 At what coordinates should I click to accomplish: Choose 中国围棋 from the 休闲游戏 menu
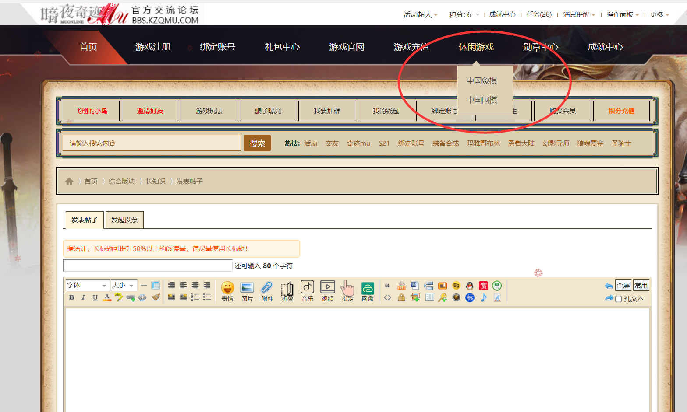click(x=482, y=100)
